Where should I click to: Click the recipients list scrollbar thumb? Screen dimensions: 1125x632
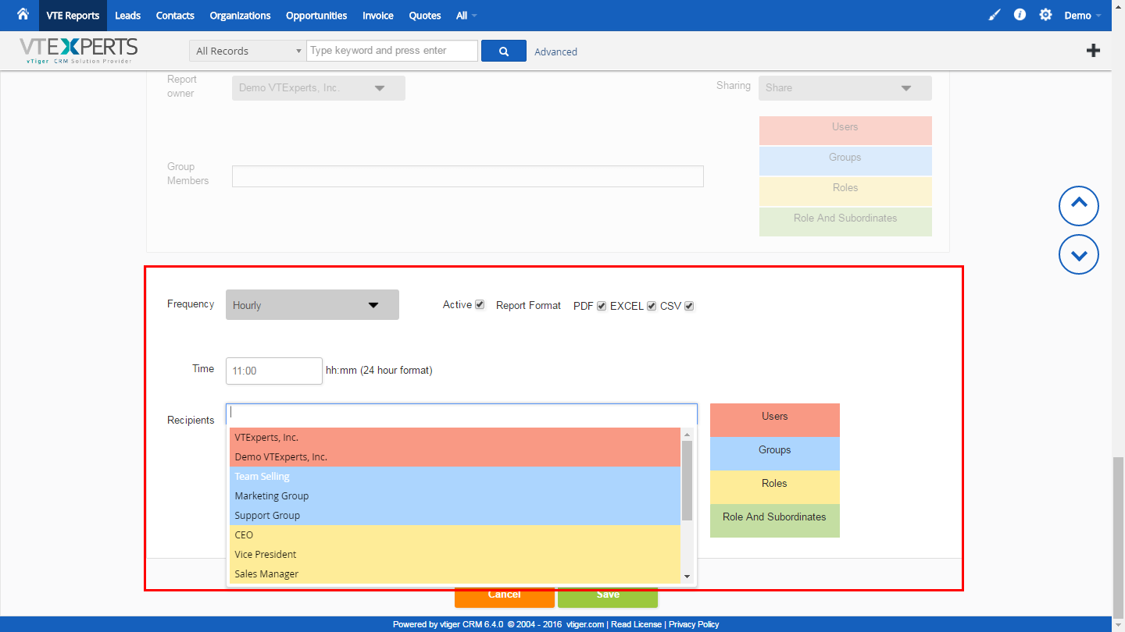[x=687, y=480]
